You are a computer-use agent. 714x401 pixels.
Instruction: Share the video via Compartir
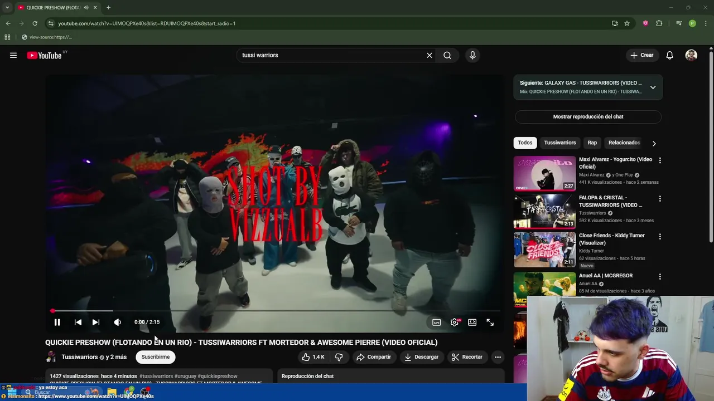(x=374, y=357)
